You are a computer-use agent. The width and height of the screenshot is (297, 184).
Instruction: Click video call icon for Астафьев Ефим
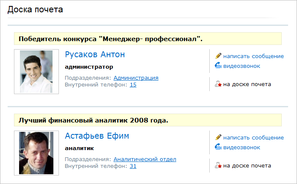pos(219,147)
